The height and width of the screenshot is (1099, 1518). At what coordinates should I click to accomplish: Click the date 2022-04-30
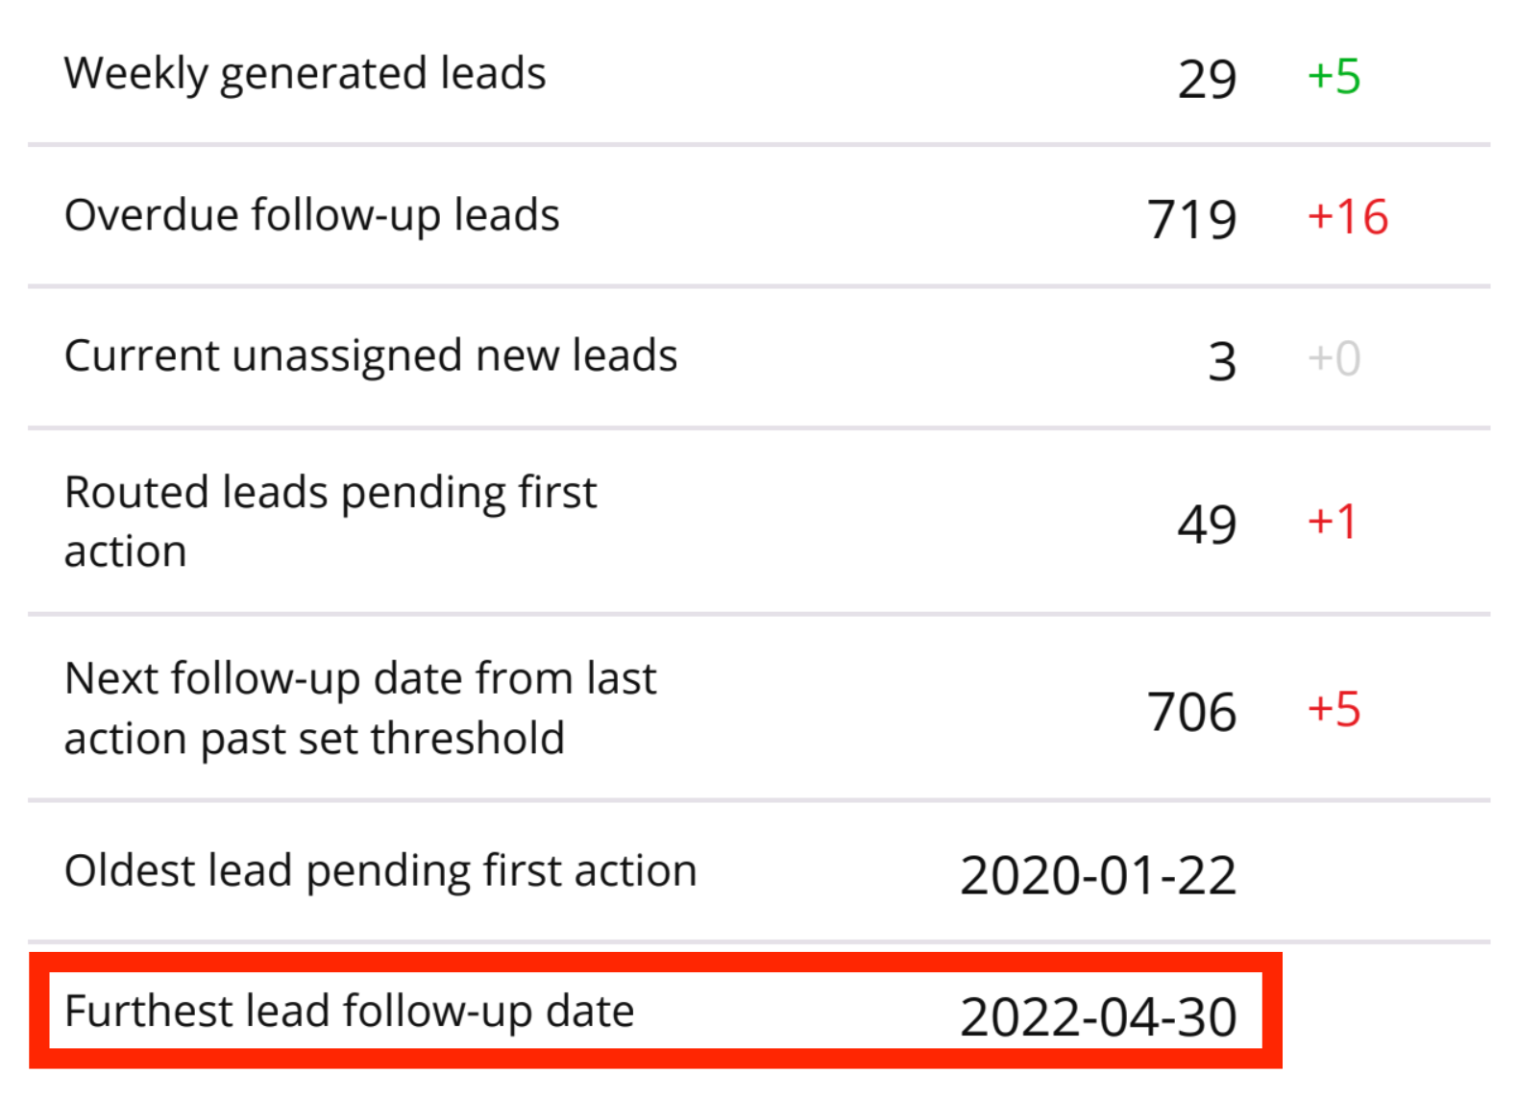coord(1098,1016)
